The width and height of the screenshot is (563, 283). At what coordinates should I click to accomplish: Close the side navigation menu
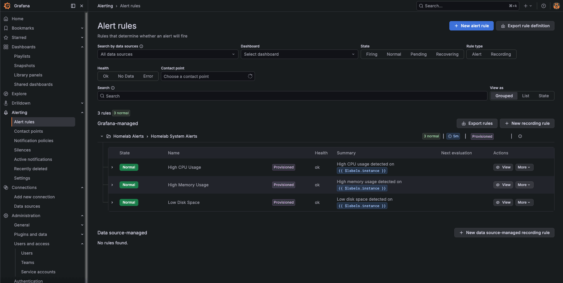pos(82,6)
